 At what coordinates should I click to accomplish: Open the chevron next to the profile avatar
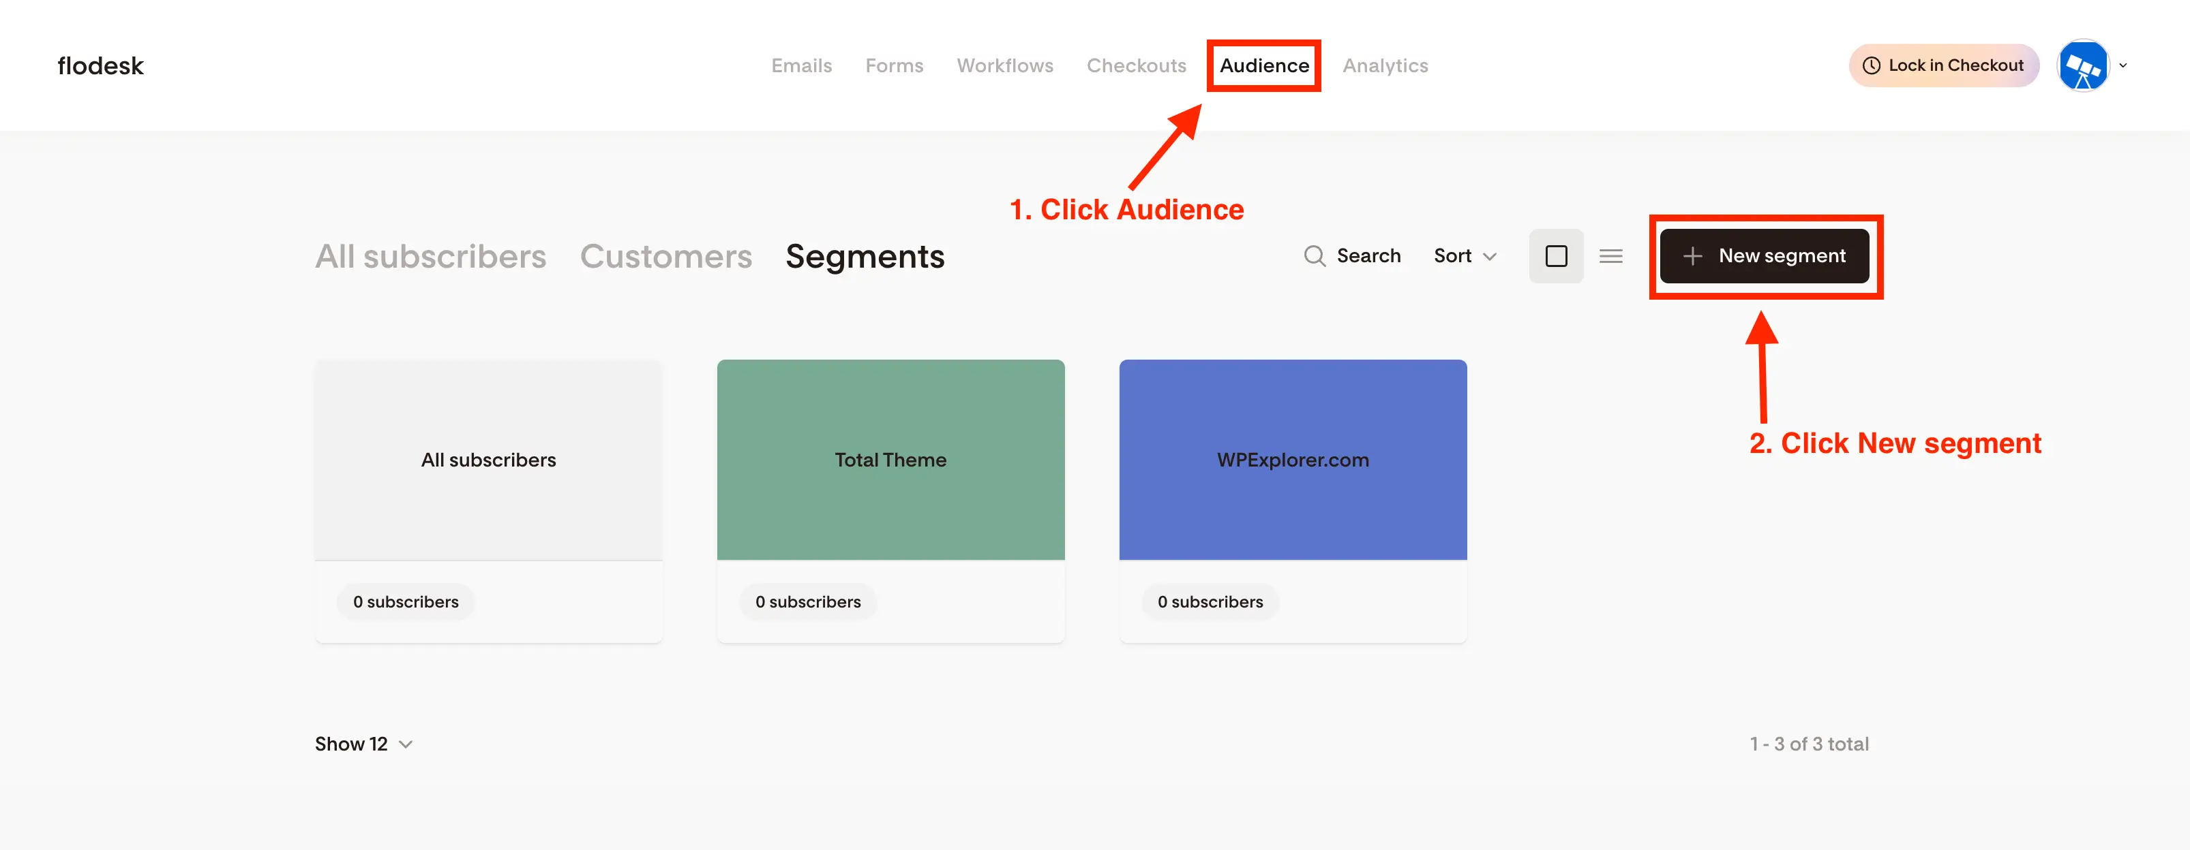(x=2124, y=65)
